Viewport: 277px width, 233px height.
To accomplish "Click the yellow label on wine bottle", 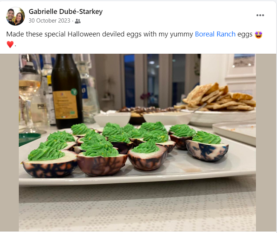I will click(66, 105).
